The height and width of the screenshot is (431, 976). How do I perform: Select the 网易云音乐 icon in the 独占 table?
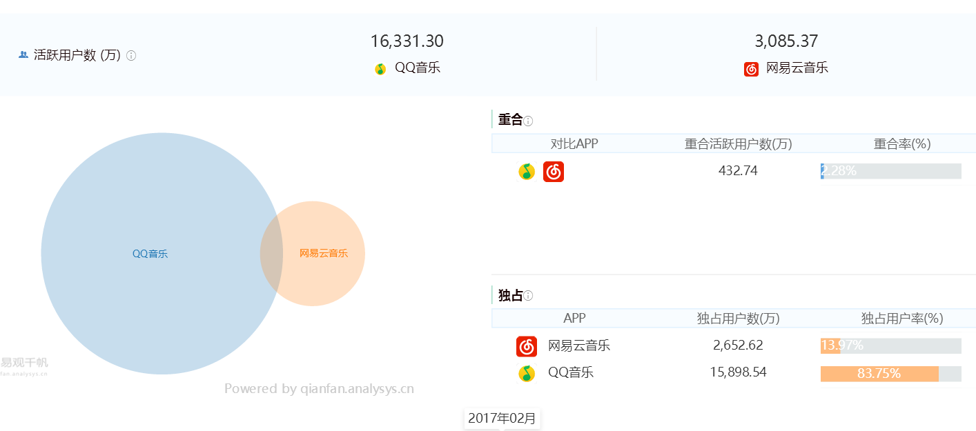[x=526, y=346]
